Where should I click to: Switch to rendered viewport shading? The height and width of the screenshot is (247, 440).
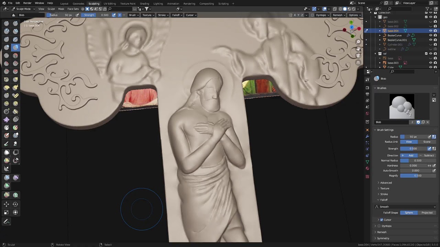354,9
